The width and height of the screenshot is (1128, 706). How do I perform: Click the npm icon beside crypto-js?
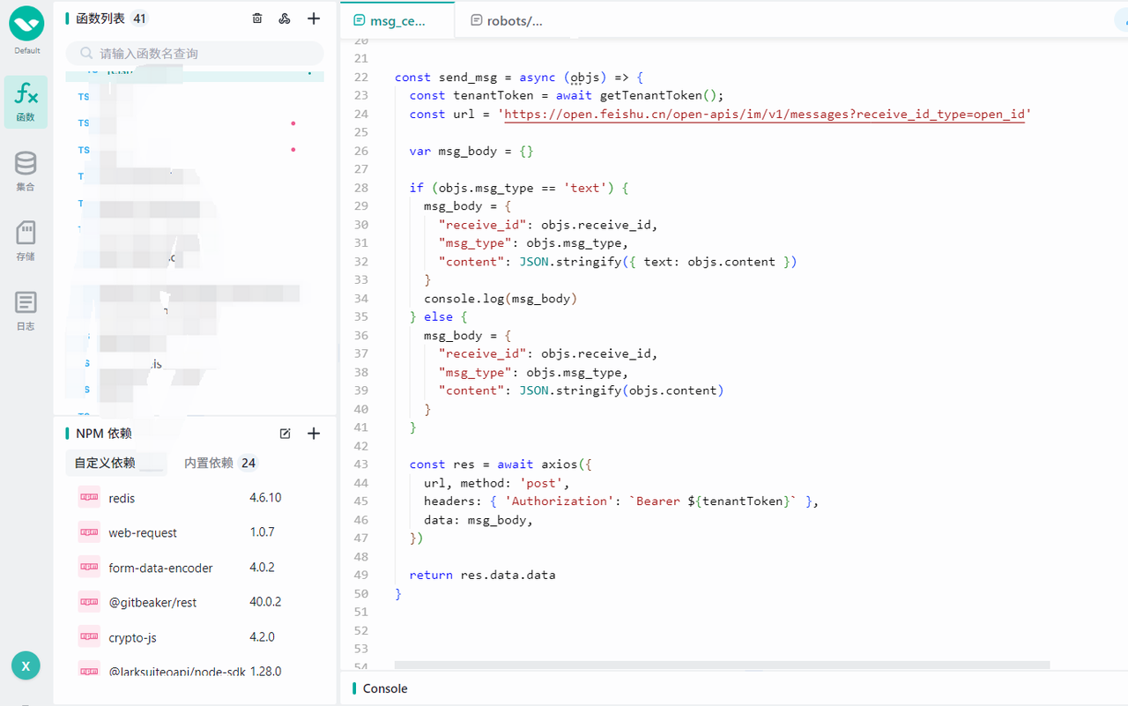(89, 636)
